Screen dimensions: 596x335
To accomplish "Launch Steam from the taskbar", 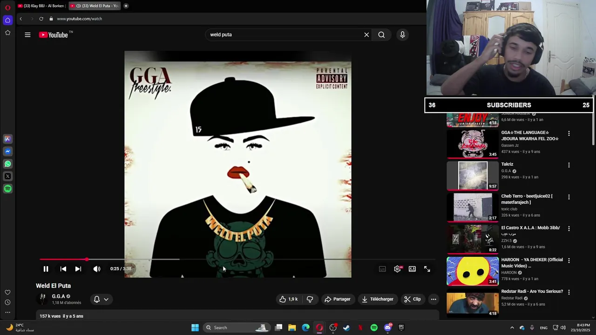I will point(346,328).
